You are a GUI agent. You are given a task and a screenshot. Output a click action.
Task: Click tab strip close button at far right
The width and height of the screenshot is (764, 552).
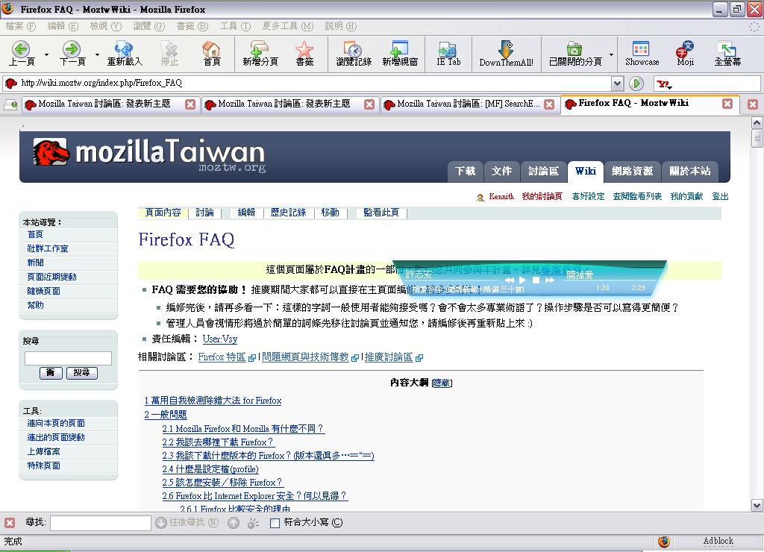(x=753, y=104)
